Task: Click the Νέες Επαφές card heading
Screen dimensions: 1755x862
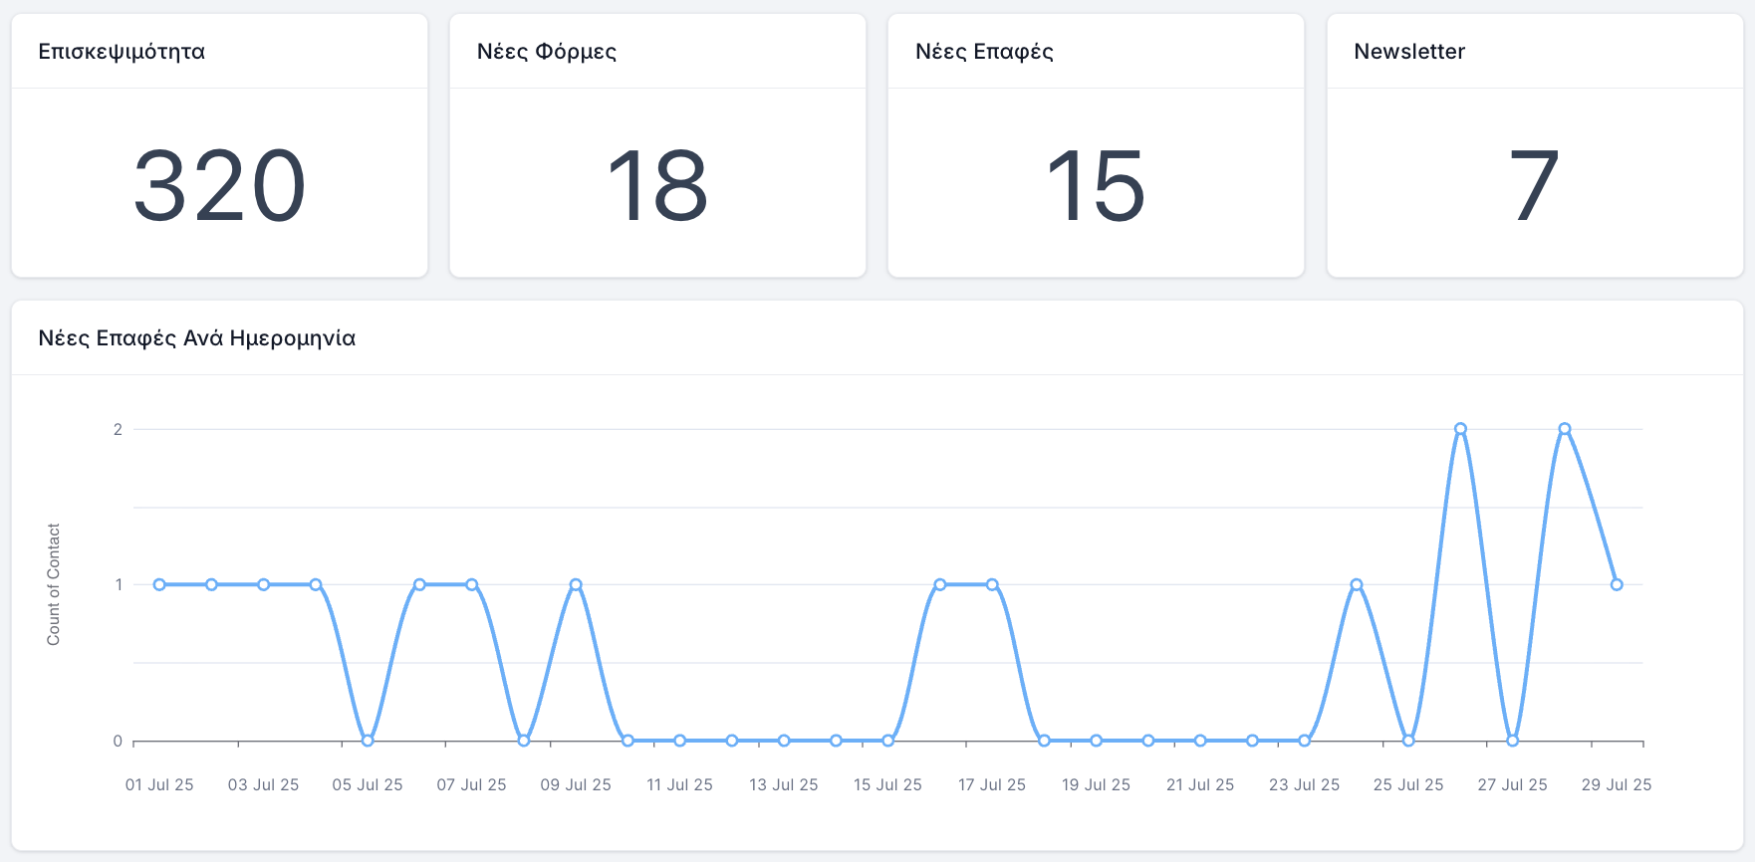Action: pos(984,52)
